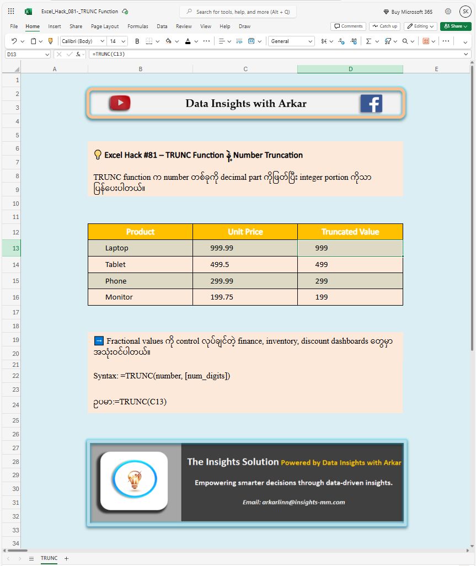Open the Fill Color paint bucket

168,41
